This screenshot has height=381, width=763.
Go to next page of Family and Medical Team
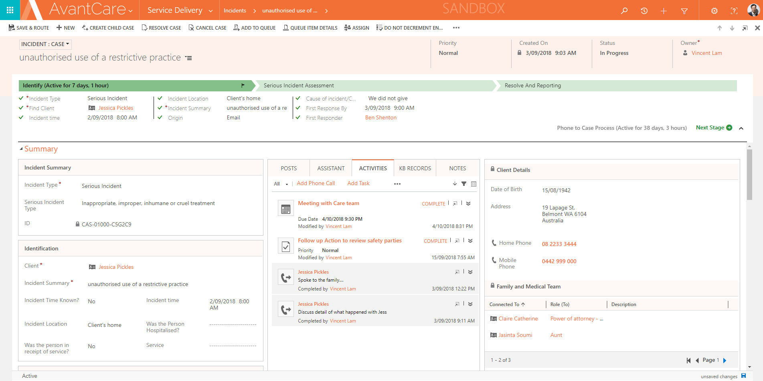tap(725, 360)
